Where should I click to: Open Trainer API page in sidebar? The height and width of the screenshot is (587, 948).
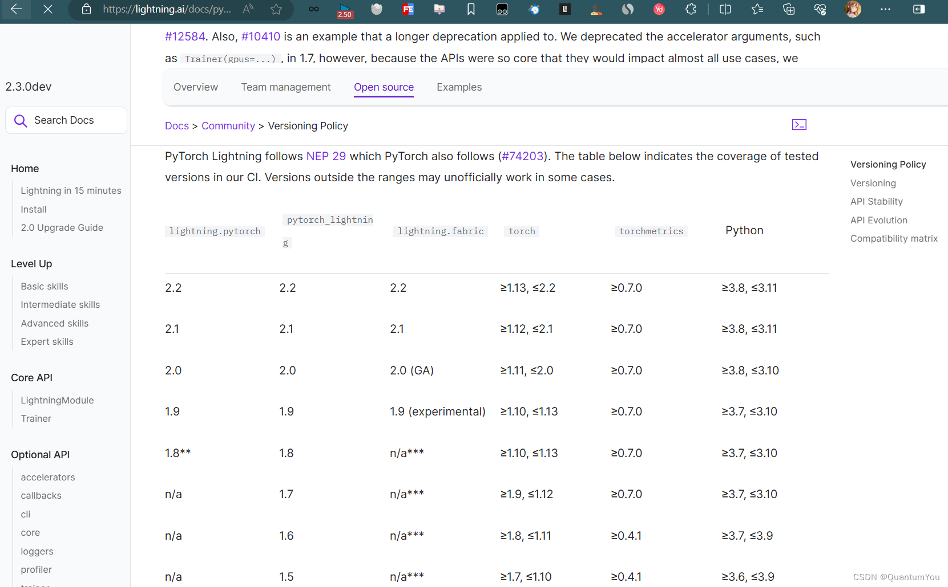tap(36, 418)
